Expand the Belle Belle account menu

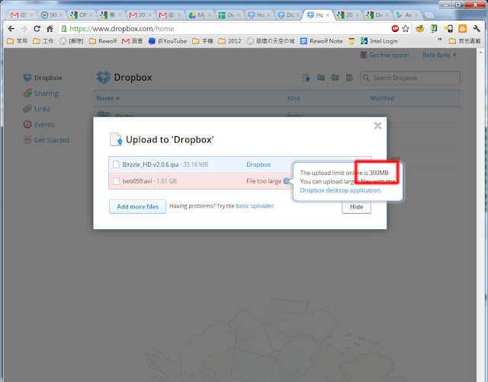(439, 55)
